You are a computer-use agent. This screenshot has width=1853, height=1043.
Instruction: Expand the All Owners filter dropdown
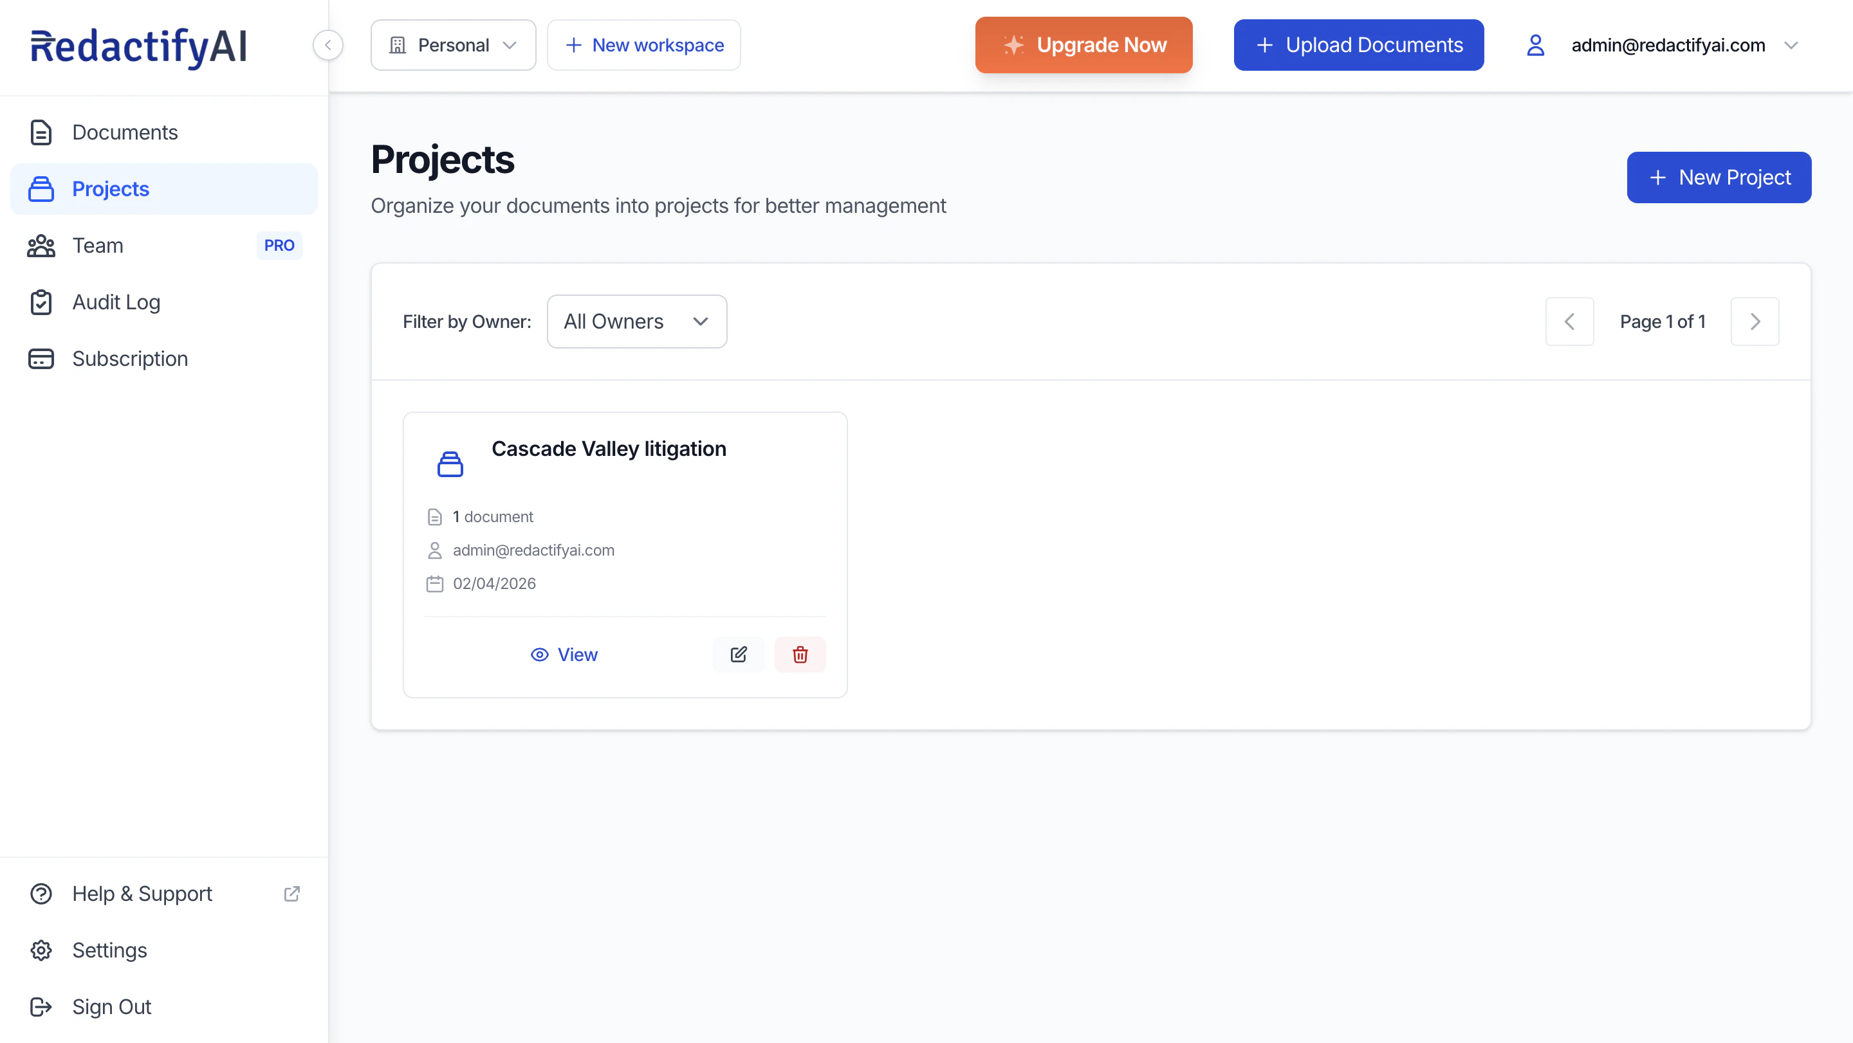(x=636, y=322)
